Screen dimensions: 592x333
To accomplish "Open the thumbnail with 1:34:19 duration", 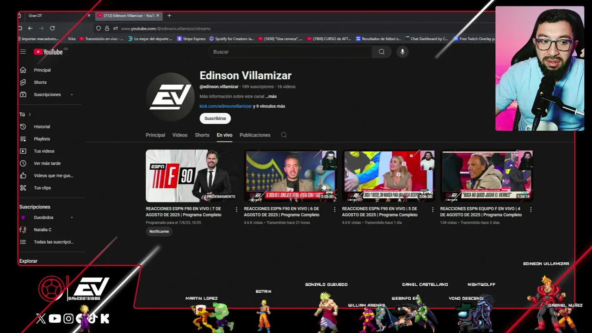I will tap(487, 176).
